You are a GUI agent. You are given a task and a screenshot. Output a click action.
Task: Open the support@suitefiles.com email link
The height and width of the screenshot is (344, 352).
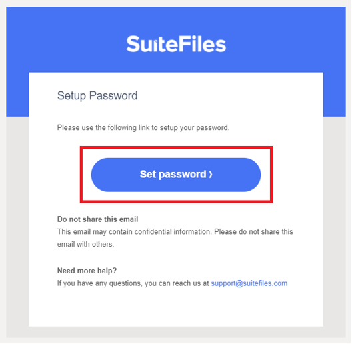(249, 283)
